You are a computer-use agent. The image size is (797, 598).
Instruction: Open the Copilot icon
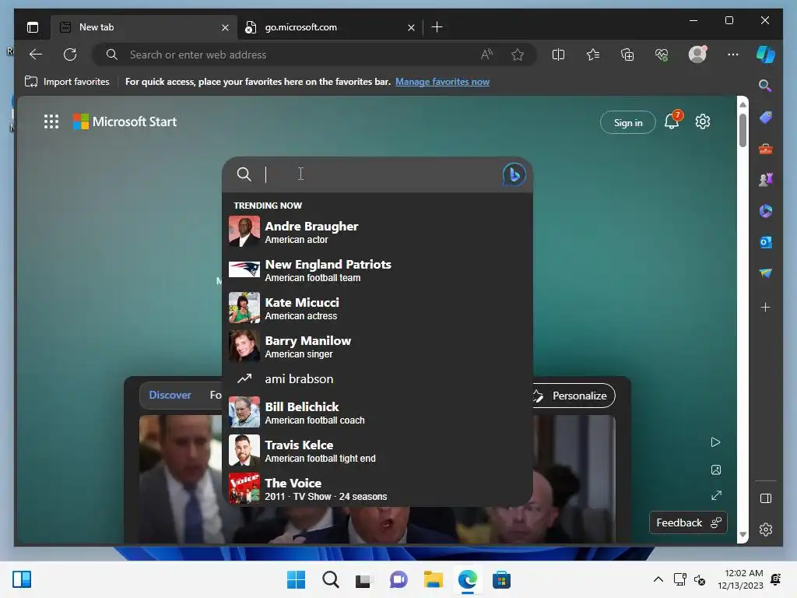pos(766,55)
